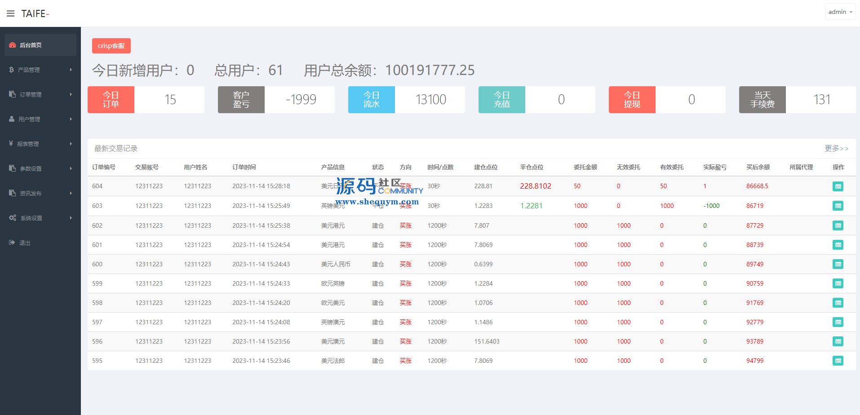Viewport: 860px width, 415px height.
Task: Click the user icon beside 用户管理
Action: tap(12, 119)
